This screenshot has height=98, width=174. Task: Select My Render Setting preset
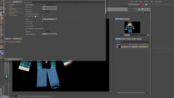[14, 42]
